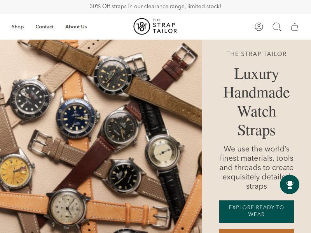Click the blue-dial diver watch in photo
The image size is (311, 233).
76,118
